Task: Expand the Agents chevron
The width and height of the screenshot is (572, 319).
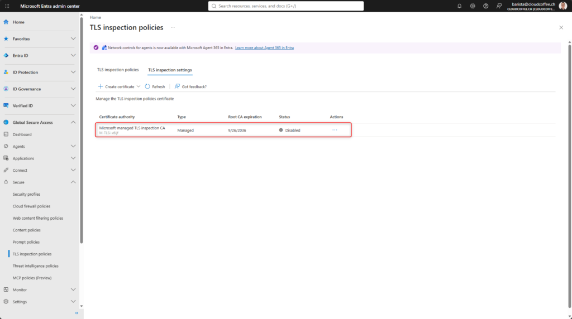Action: coord(73,146)
